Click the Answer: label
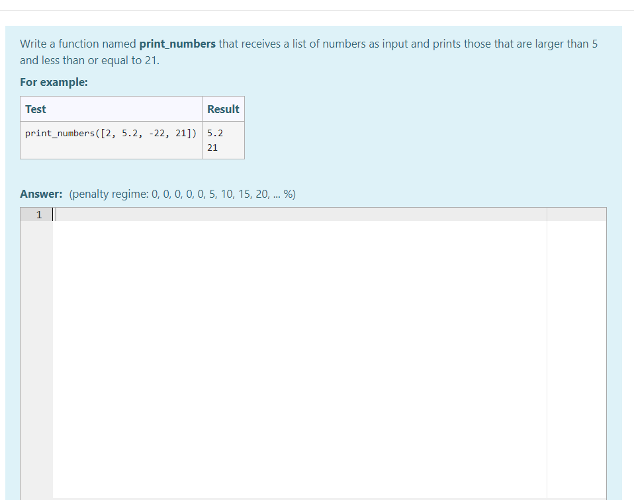The height and width of the screenshot is (500, 634). (x=39, y=194)
